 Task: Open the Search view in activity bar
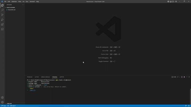coord(2,10)
